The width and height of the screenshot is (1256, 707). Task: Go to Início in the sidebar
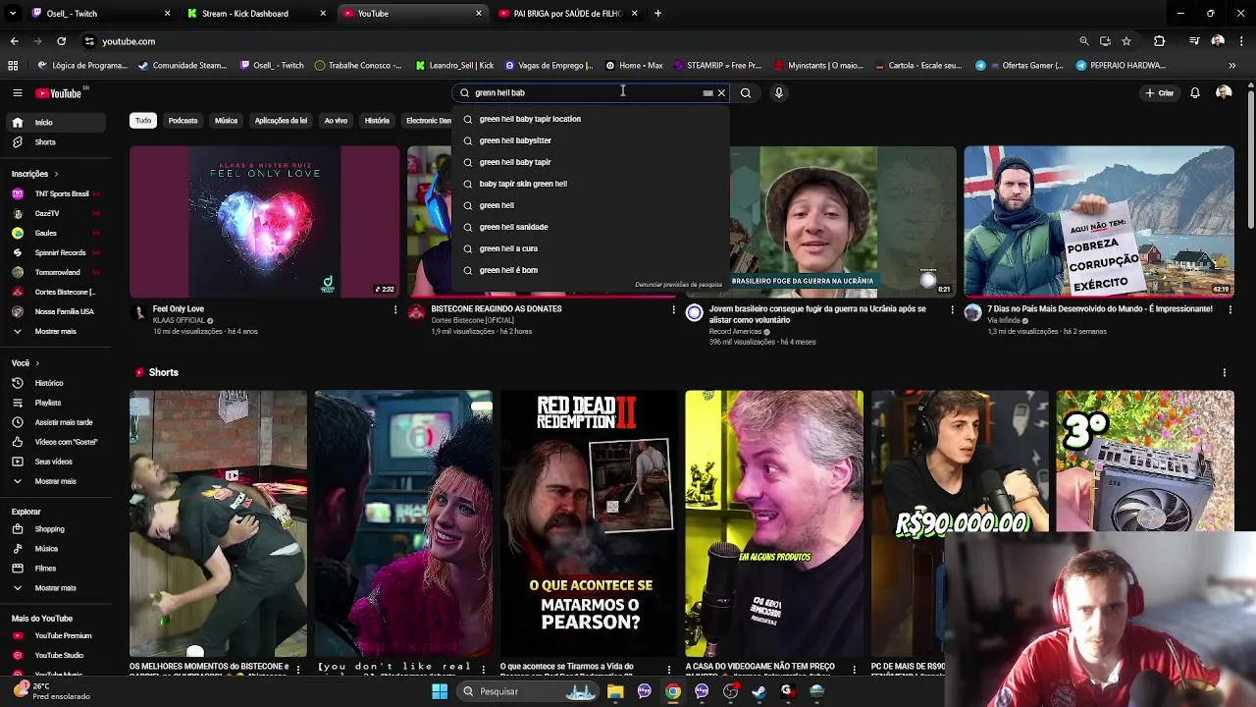(x=57, y=123)
